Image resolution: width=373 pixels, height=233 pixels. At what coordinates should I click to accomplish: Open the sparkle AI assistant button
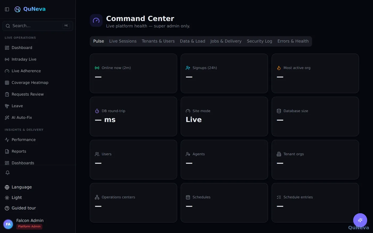point(360,220)
